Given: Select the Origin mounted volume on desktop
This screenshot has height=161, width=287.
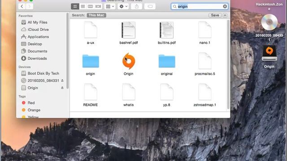Looking at the screenshot, I should pyautogui.click(x=269, y=53).
